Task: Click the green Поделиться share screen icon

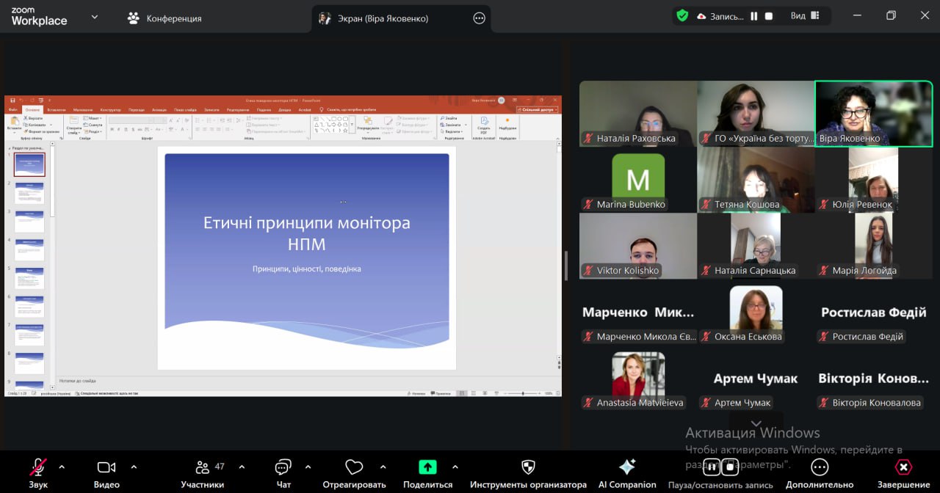Action: pos(427,467)
